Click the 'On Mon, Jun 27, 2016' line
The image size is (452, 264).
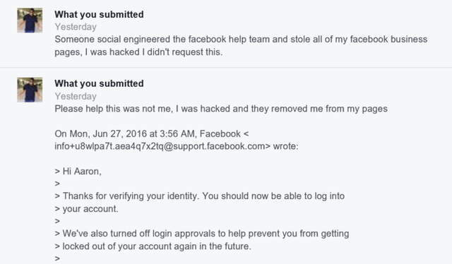click(x=152, y=133)
